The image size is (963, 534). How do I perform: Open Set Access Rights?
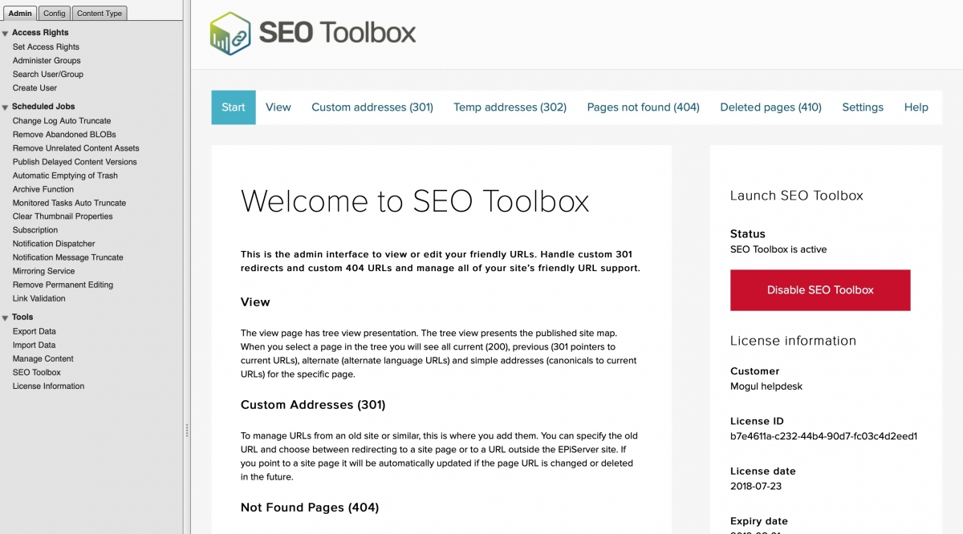point(46,47)
